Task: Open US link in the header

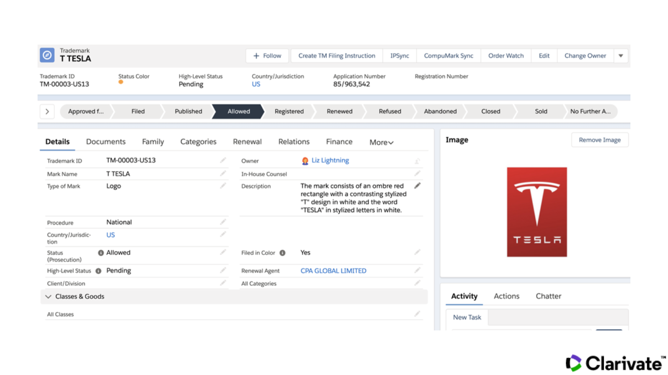Action: (x=256, y=84)
